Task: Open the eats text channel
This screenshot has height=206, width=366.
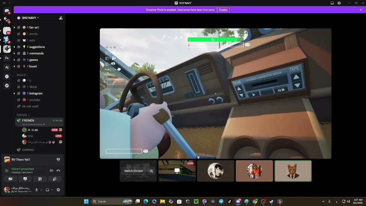Action: coord(40,40)
